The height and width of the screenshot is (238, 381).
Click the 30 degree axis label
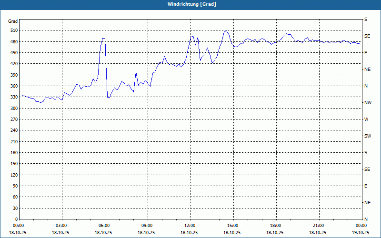click(15, 208)
